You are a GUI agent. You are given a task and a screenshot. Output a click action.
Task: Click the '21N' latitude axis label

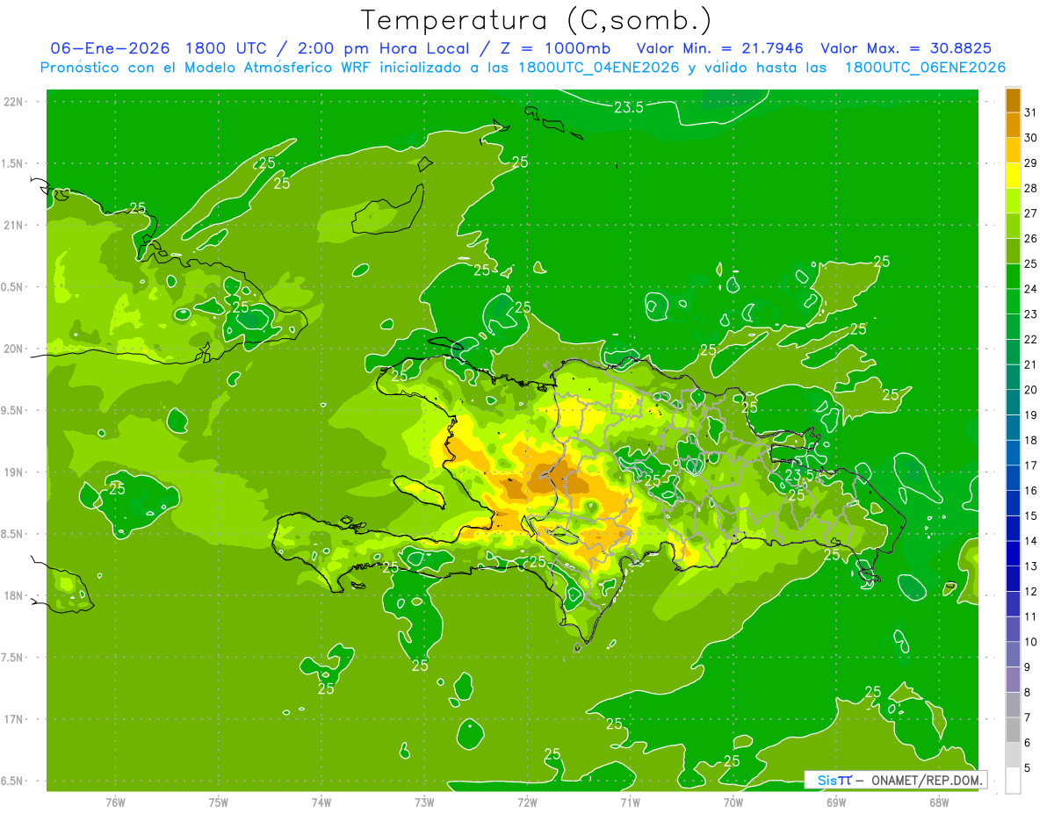pos(13,226)
